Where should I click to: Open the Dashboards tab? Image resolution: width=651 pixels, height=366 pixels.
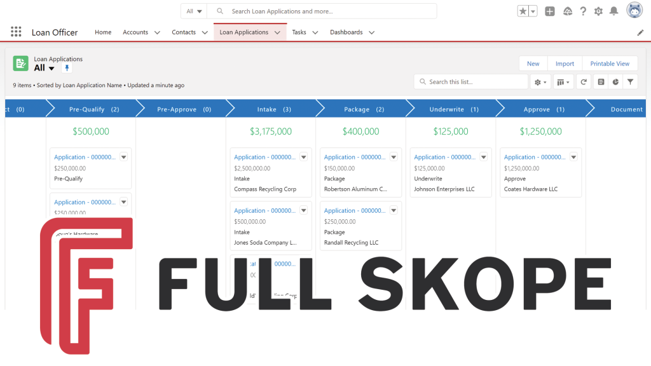[x=346, y=32]
